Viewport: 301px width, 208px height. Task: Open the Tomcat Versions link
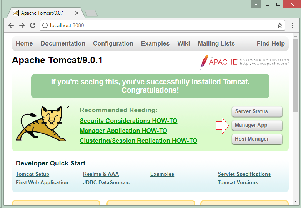pos(238,182)
